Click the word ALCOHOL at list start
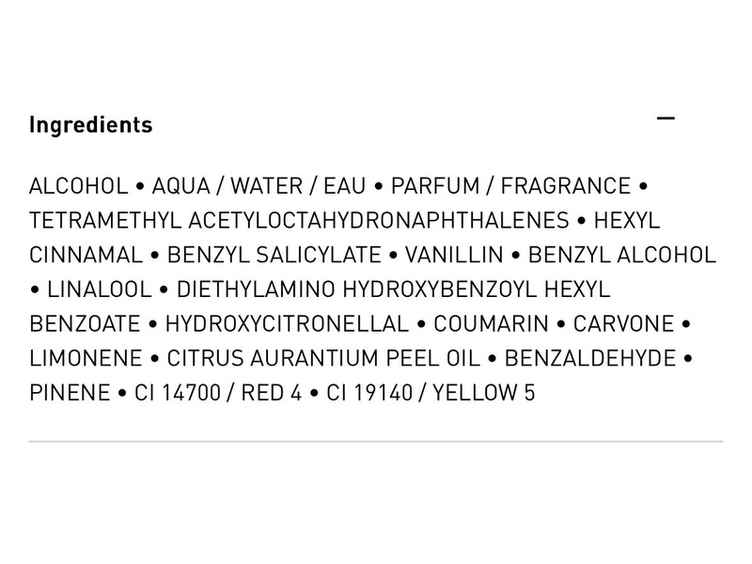Screen dimensions: 752x564 (x=79, y=186)
